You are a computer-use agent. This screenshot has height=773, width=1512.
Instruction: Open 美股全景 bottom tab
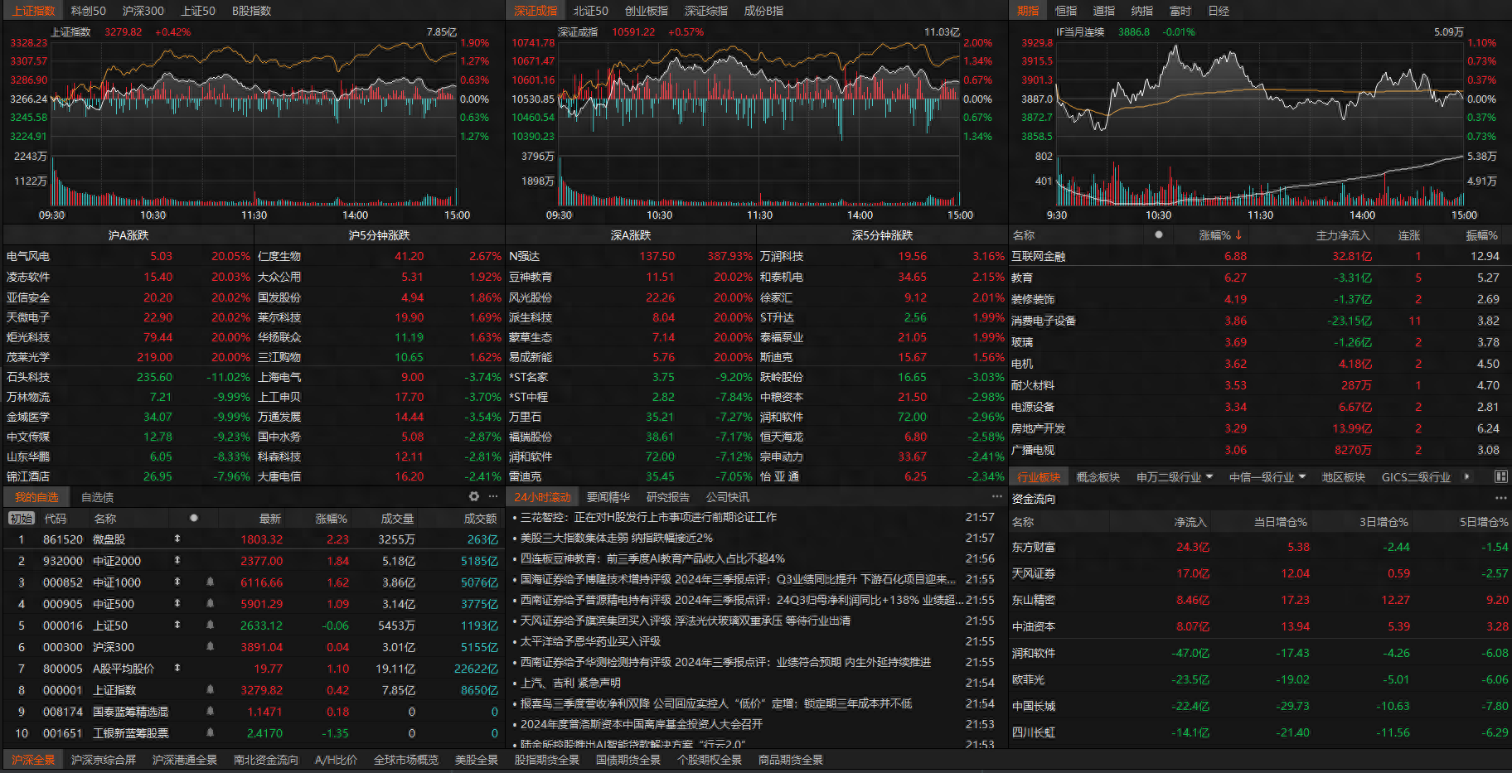click(x=477, y=760)
